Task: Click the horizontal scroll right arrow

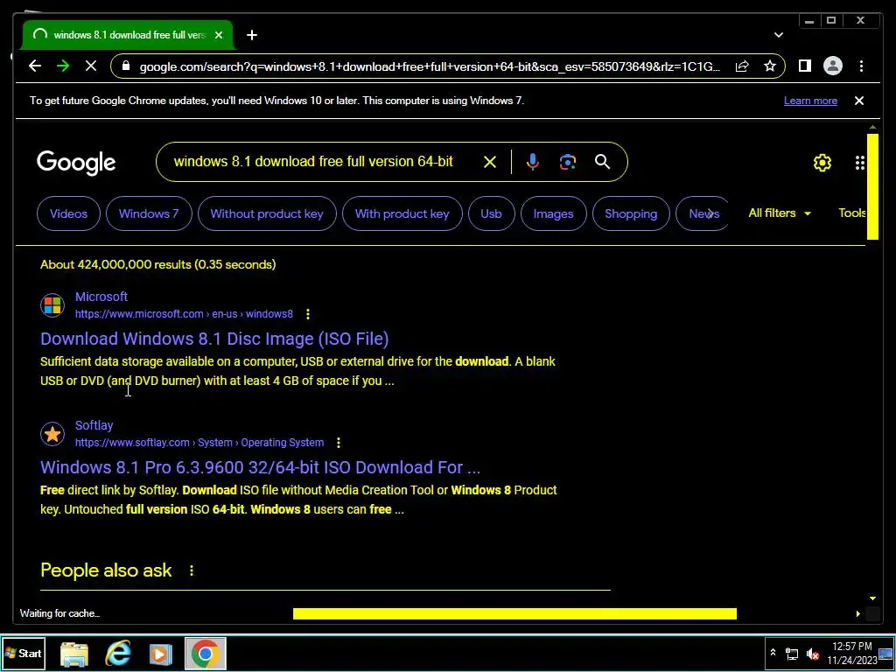Action: [857, 613]
